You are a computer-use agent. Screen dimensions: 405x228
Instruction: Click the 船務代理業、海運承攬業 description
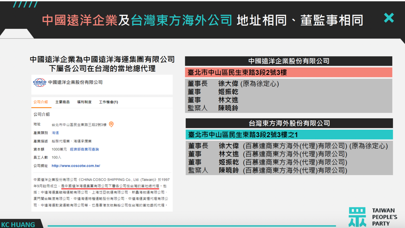point(72,141)
